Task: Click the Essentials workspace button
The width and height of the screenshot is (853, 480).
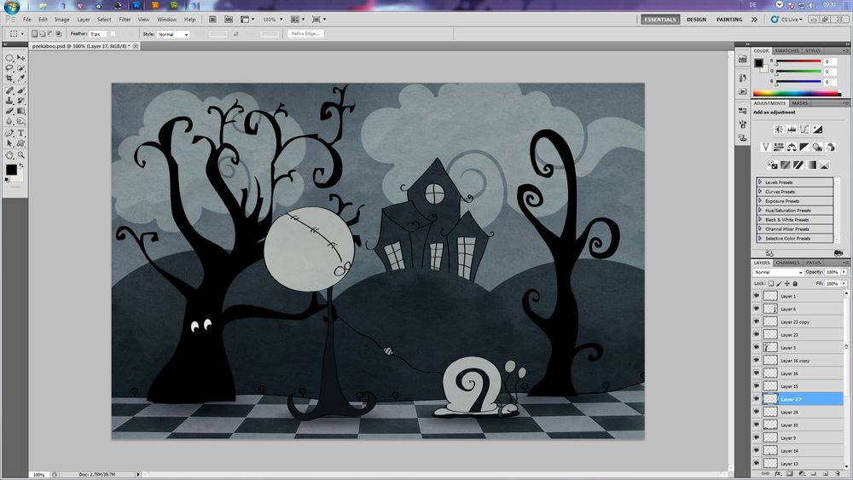Action: point(660,19)
